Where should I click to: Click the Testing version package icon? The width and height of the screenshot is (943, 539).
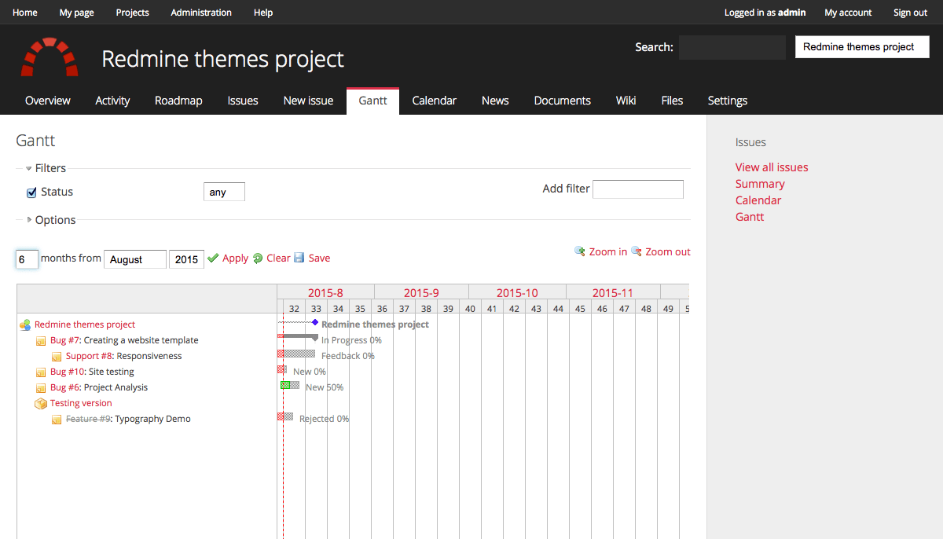coord(41,403)
